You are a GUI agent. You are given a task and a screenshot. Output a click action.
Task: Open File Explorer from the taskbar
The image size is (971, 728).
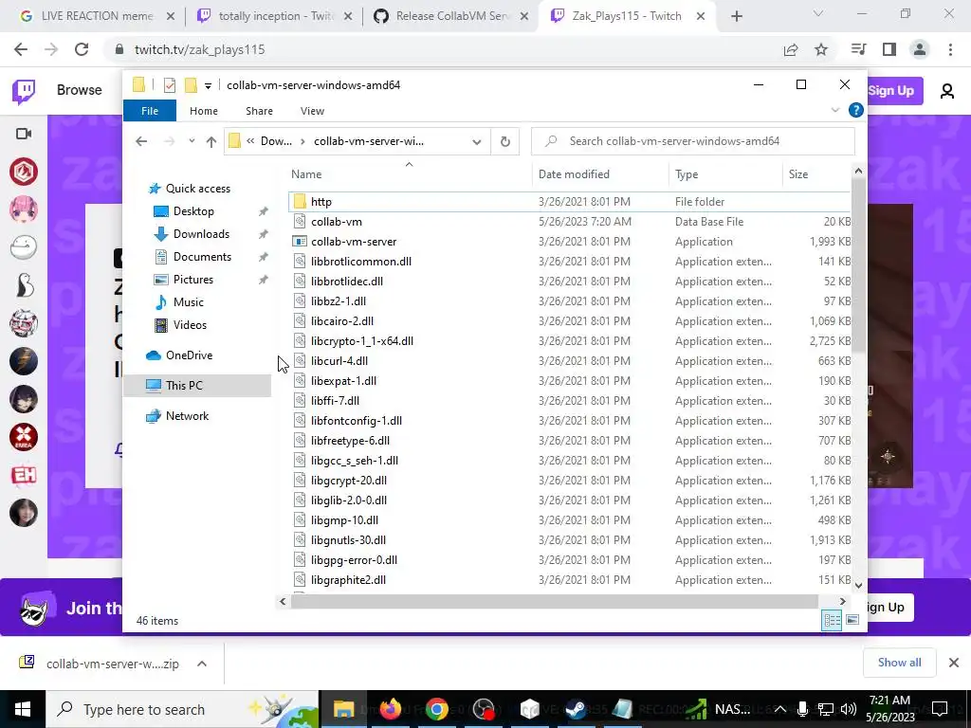343,709
